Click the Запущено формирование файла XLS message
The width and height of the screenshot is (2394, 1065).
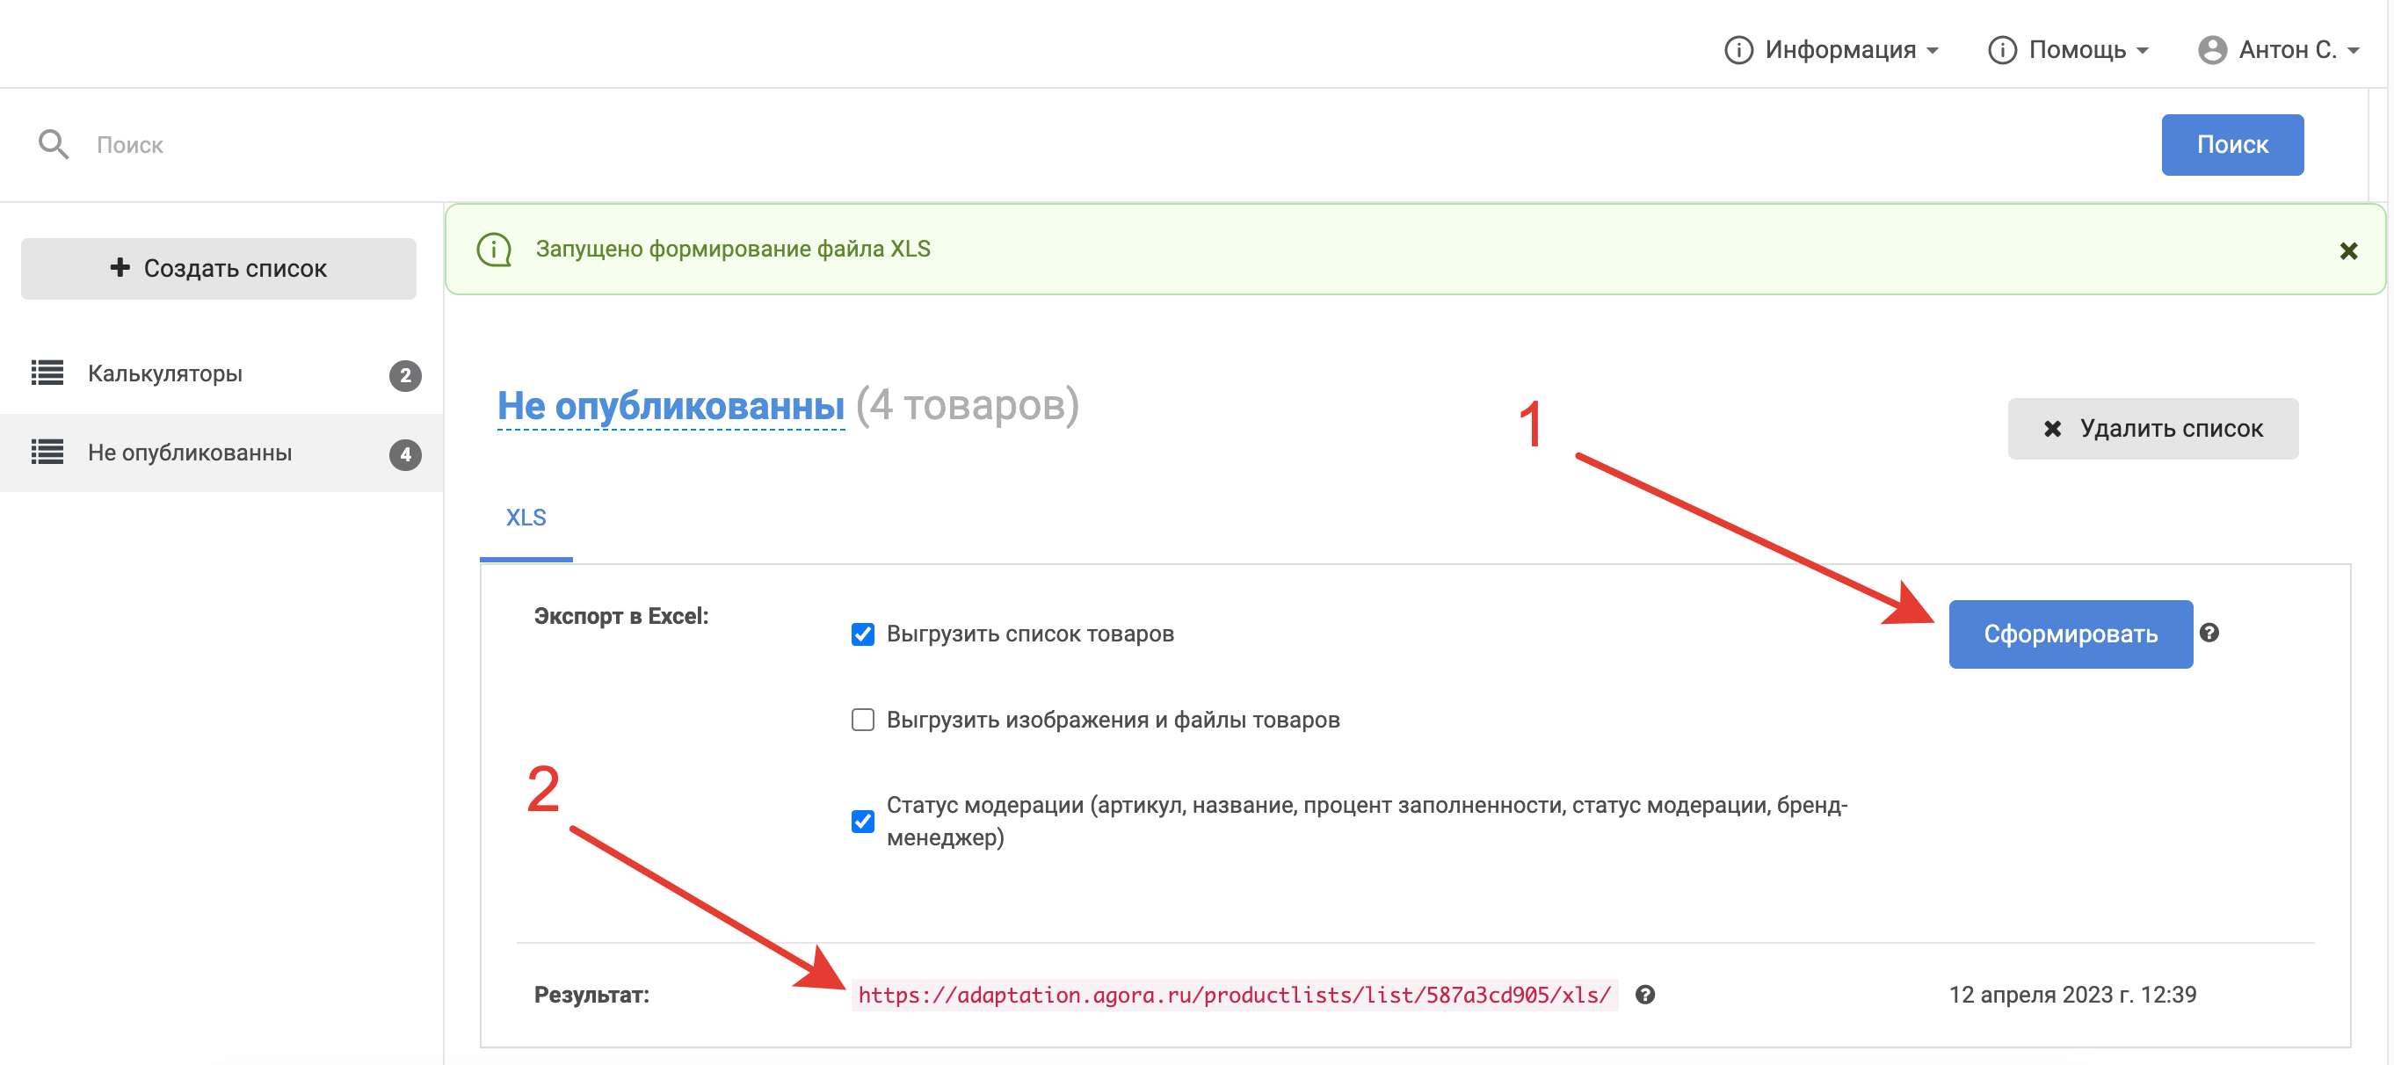click(x=732, y=249)
